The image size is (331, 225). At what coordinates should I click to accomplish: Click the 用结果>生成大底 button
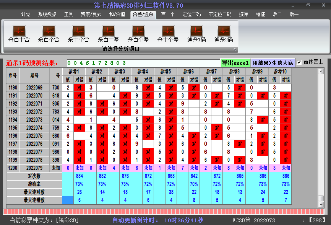pyautogui.click(x=273, y=63)
